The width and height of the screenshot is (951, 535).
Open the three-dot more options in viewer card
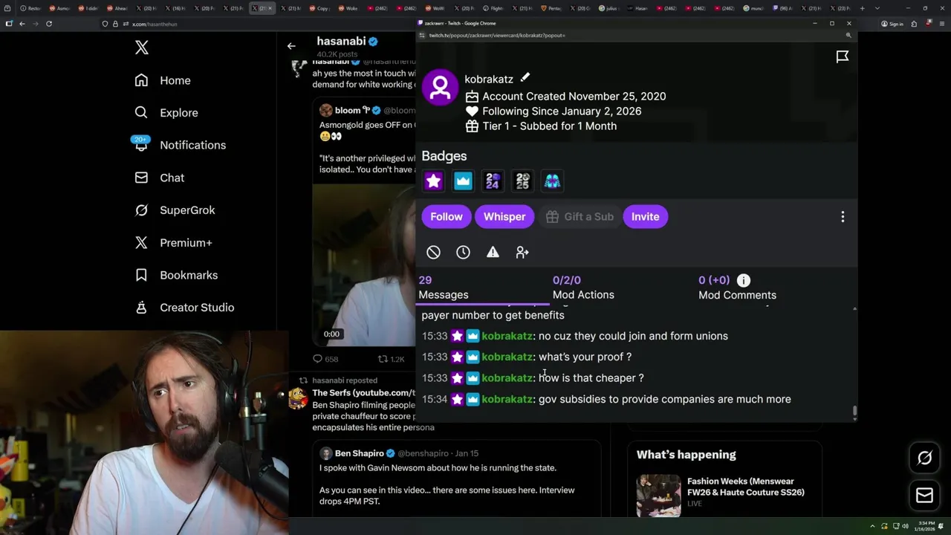pos(843,216)
